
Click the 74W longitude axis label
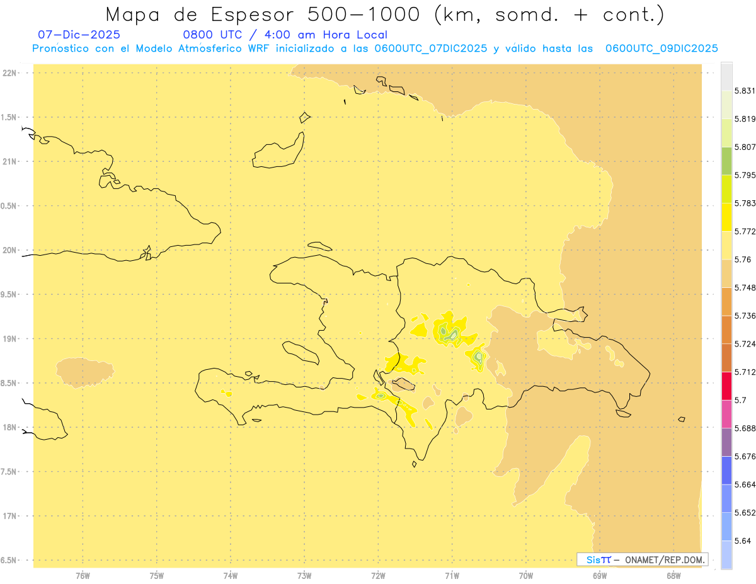[231, 576]
